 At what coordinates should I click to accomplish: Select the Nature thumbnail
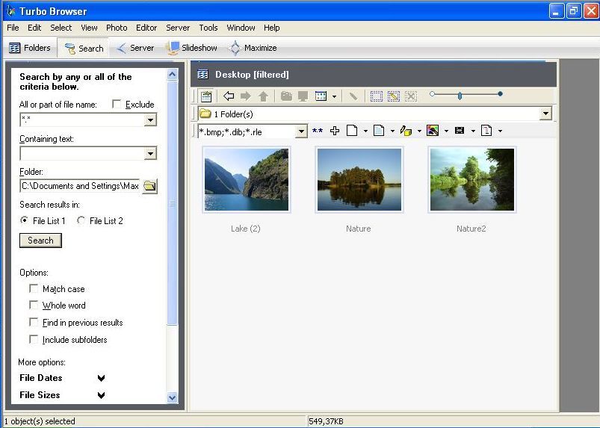tap(359, 179)
